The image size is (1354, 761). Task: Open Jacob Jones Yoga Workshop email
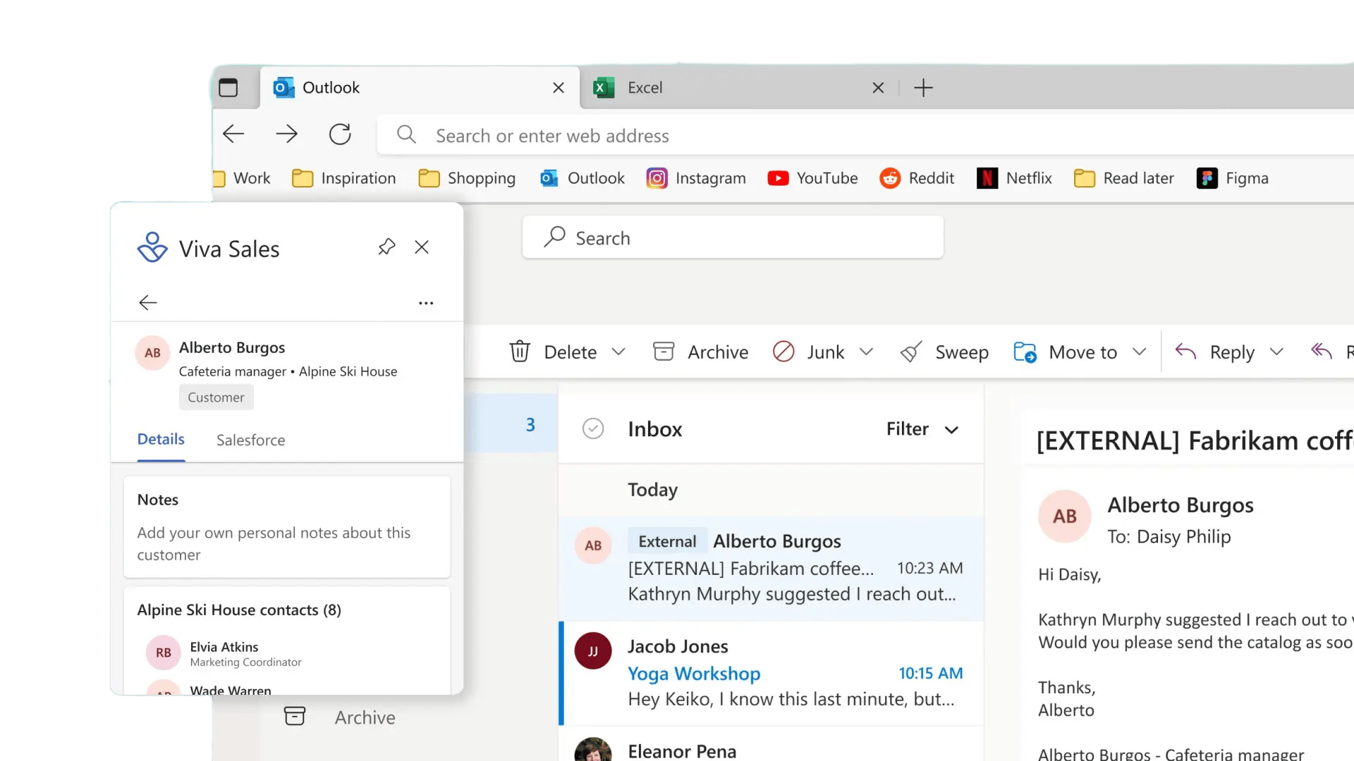tap(771, 673)
